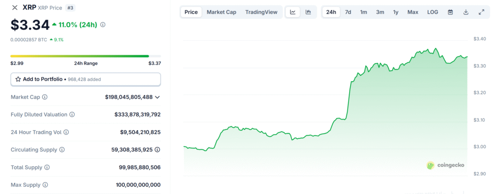
Task: Select the 7d time range
Action: pyautogui.click(x=348, y=12)
